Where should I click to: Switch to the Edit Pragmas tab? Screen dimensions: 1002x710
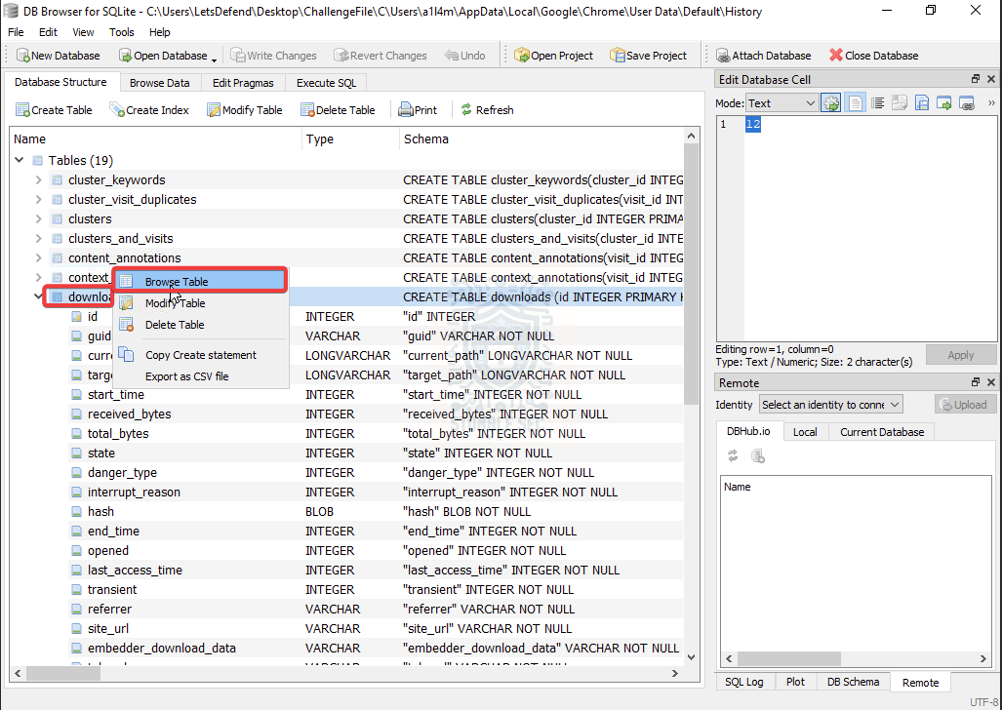pyautogui.click(x=243, y=83)
